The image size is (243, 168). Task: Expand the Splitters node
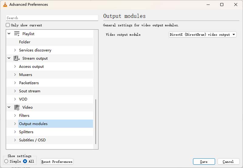pos(15,132)
